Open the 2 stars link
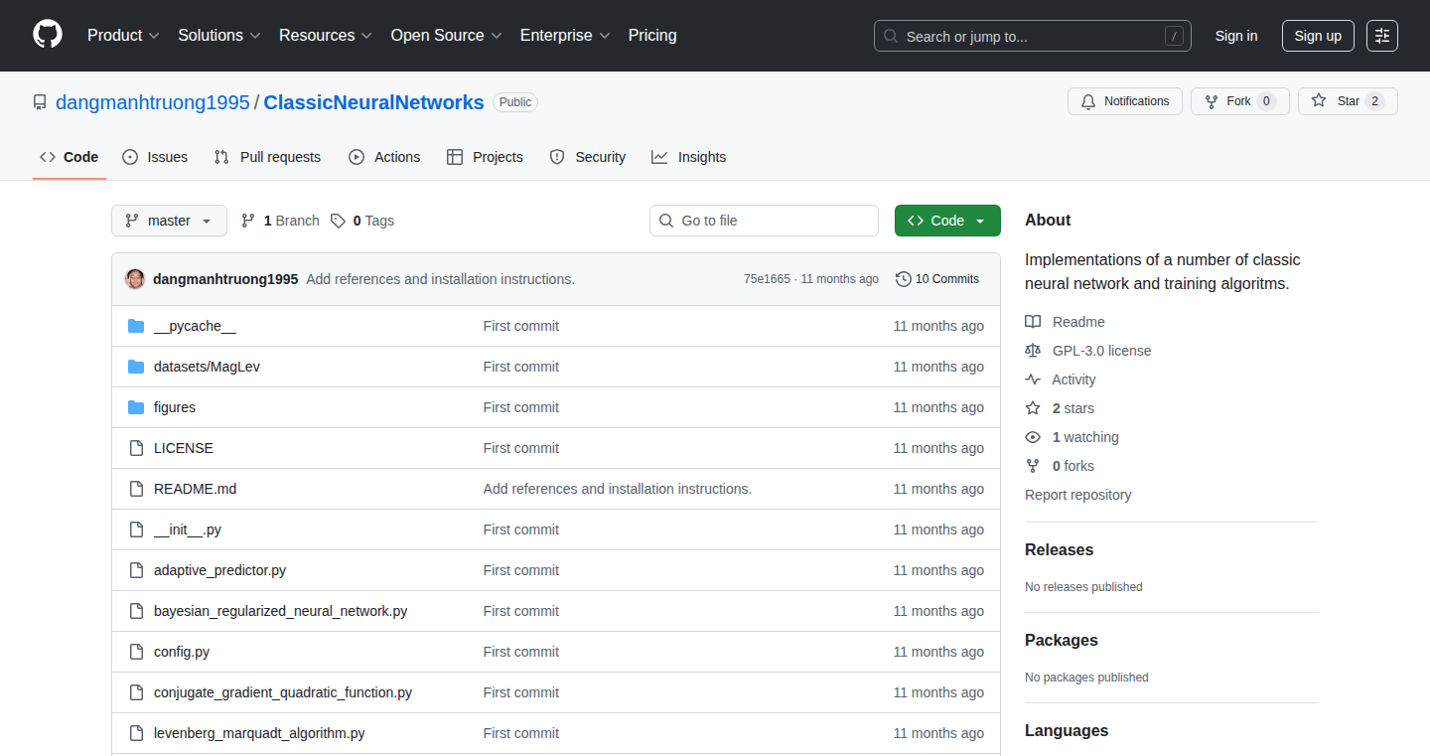Image resolution: width=1430 pixels, height=756 pixels. 1060,408
